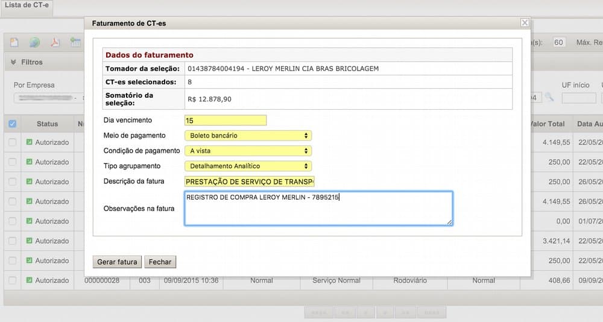The image size is (603, 322).
Task: Click the UF início filter field
Action: pos(579,98)
